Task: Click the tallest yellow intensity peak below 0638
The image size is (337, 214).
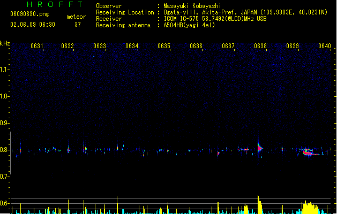Action: 259,204
